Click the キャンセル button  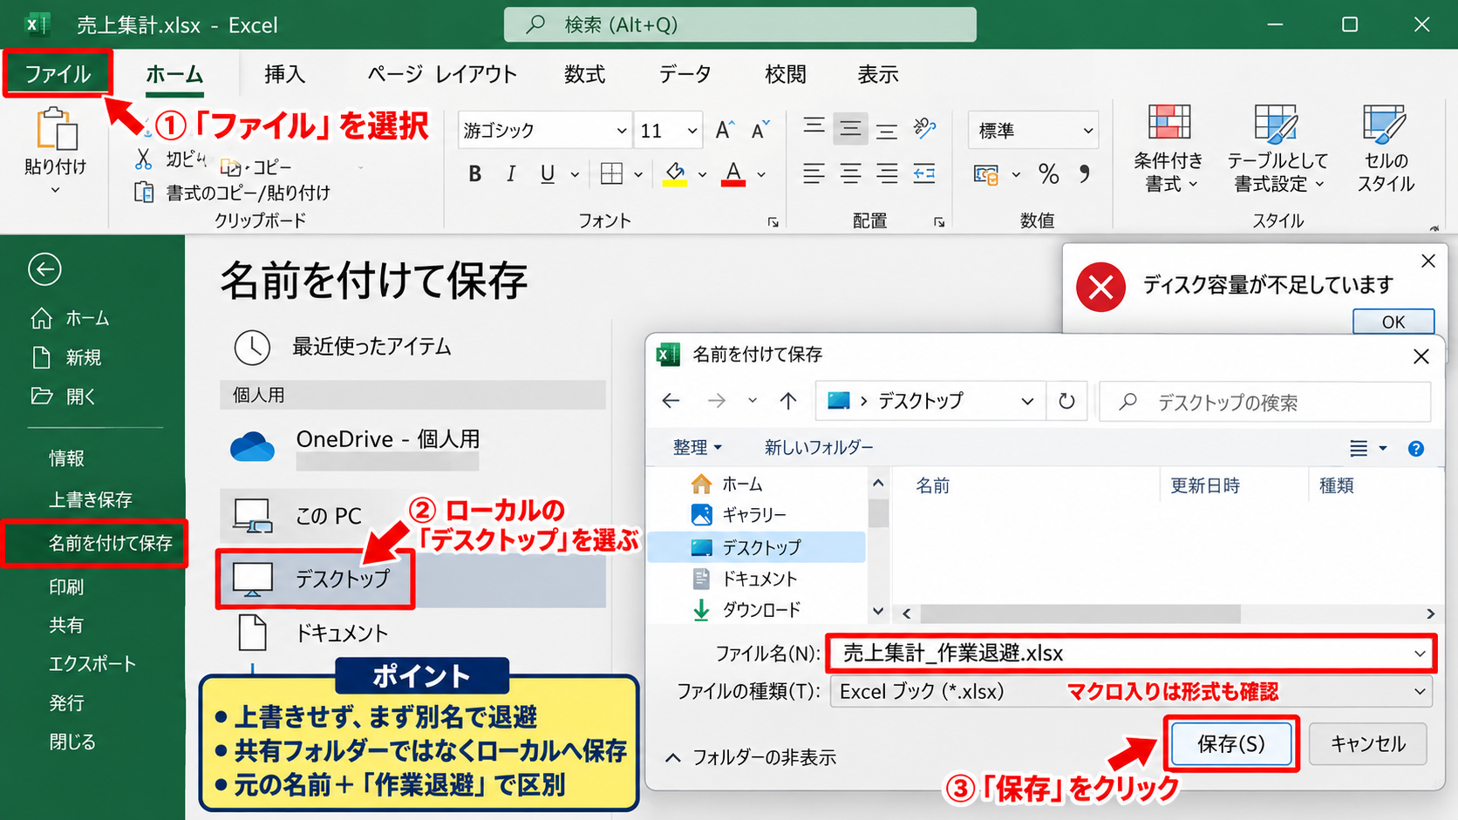pyautogui.click(x=1367, y=743)
